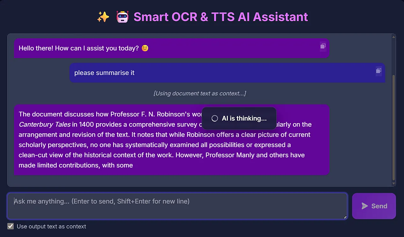Click the robot emoji in the header
The width and height of the screenshot is (404, 237).
point(122,17)
